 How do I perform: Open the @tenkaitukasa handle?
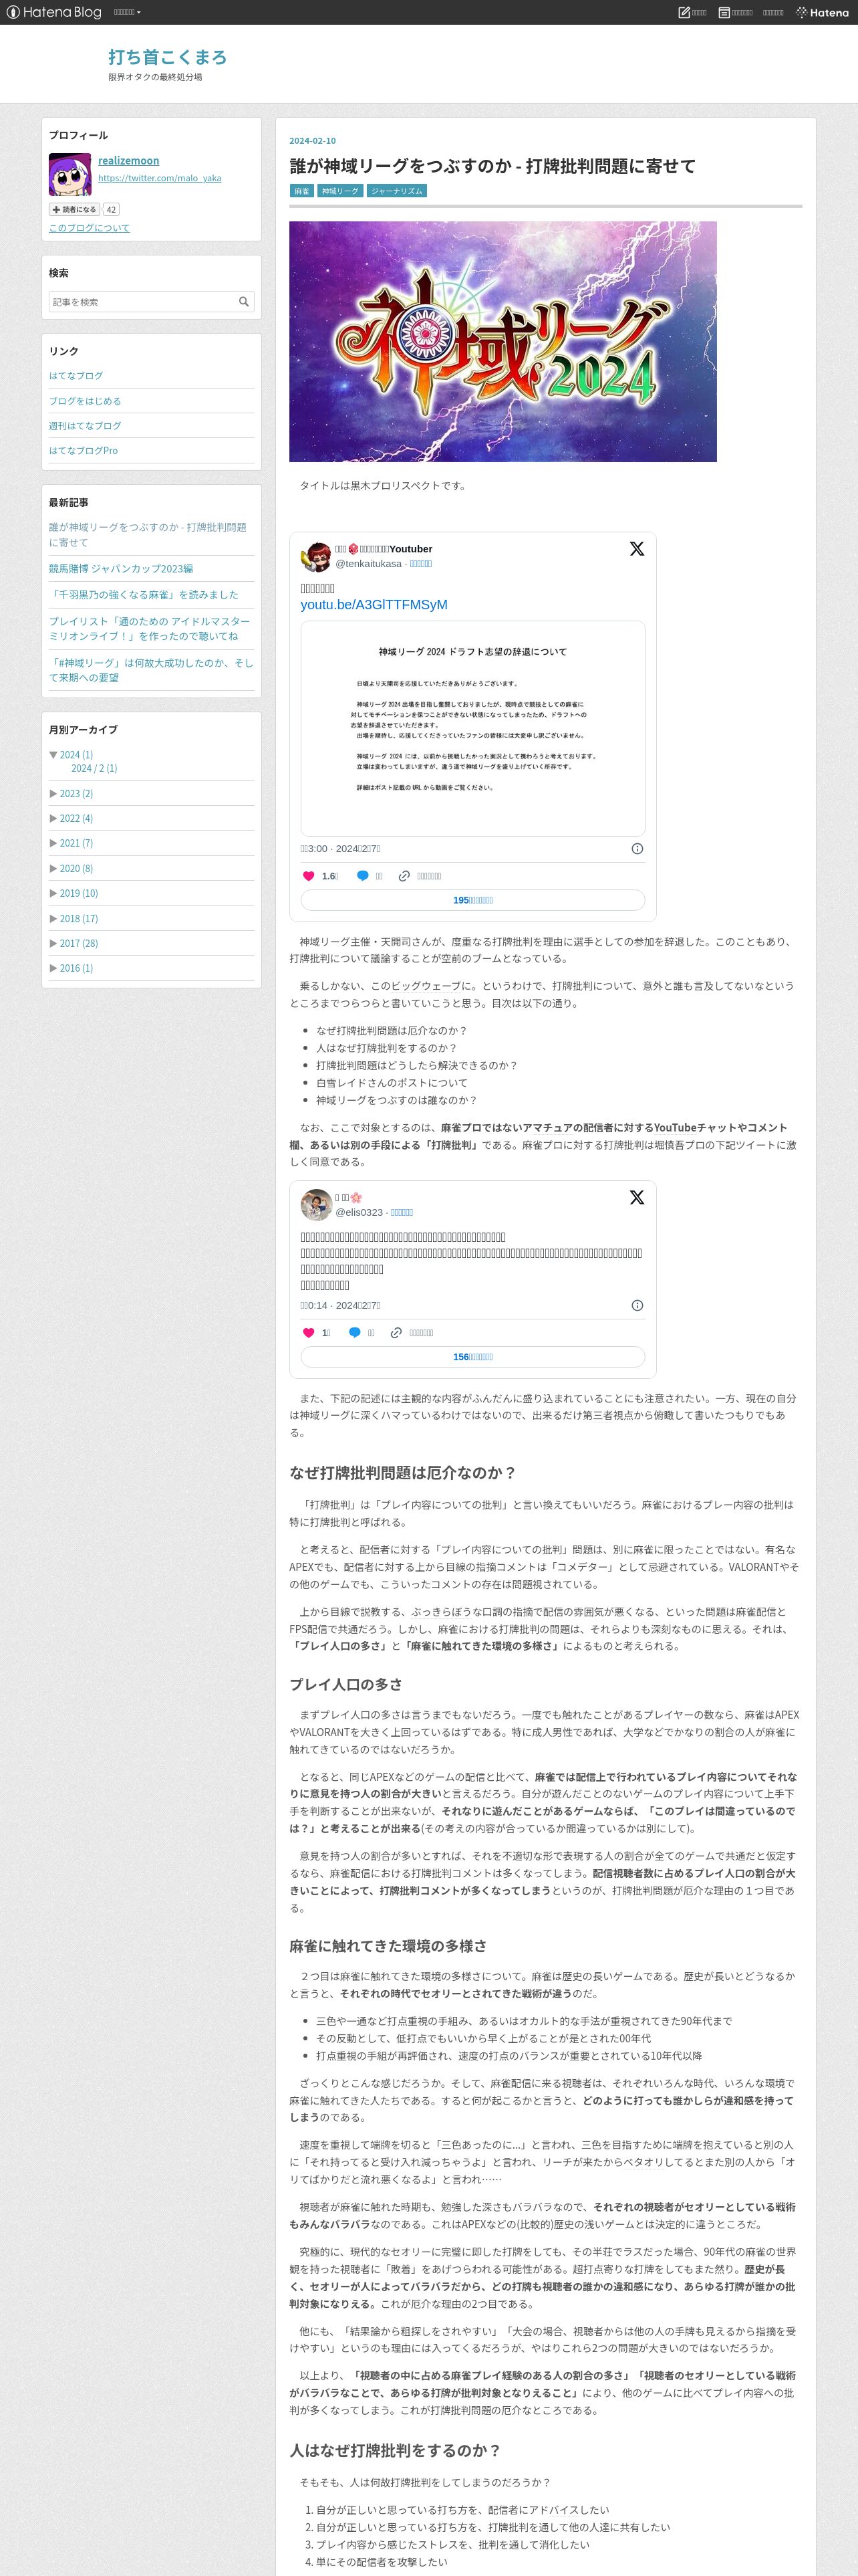[x=369, y=564]
